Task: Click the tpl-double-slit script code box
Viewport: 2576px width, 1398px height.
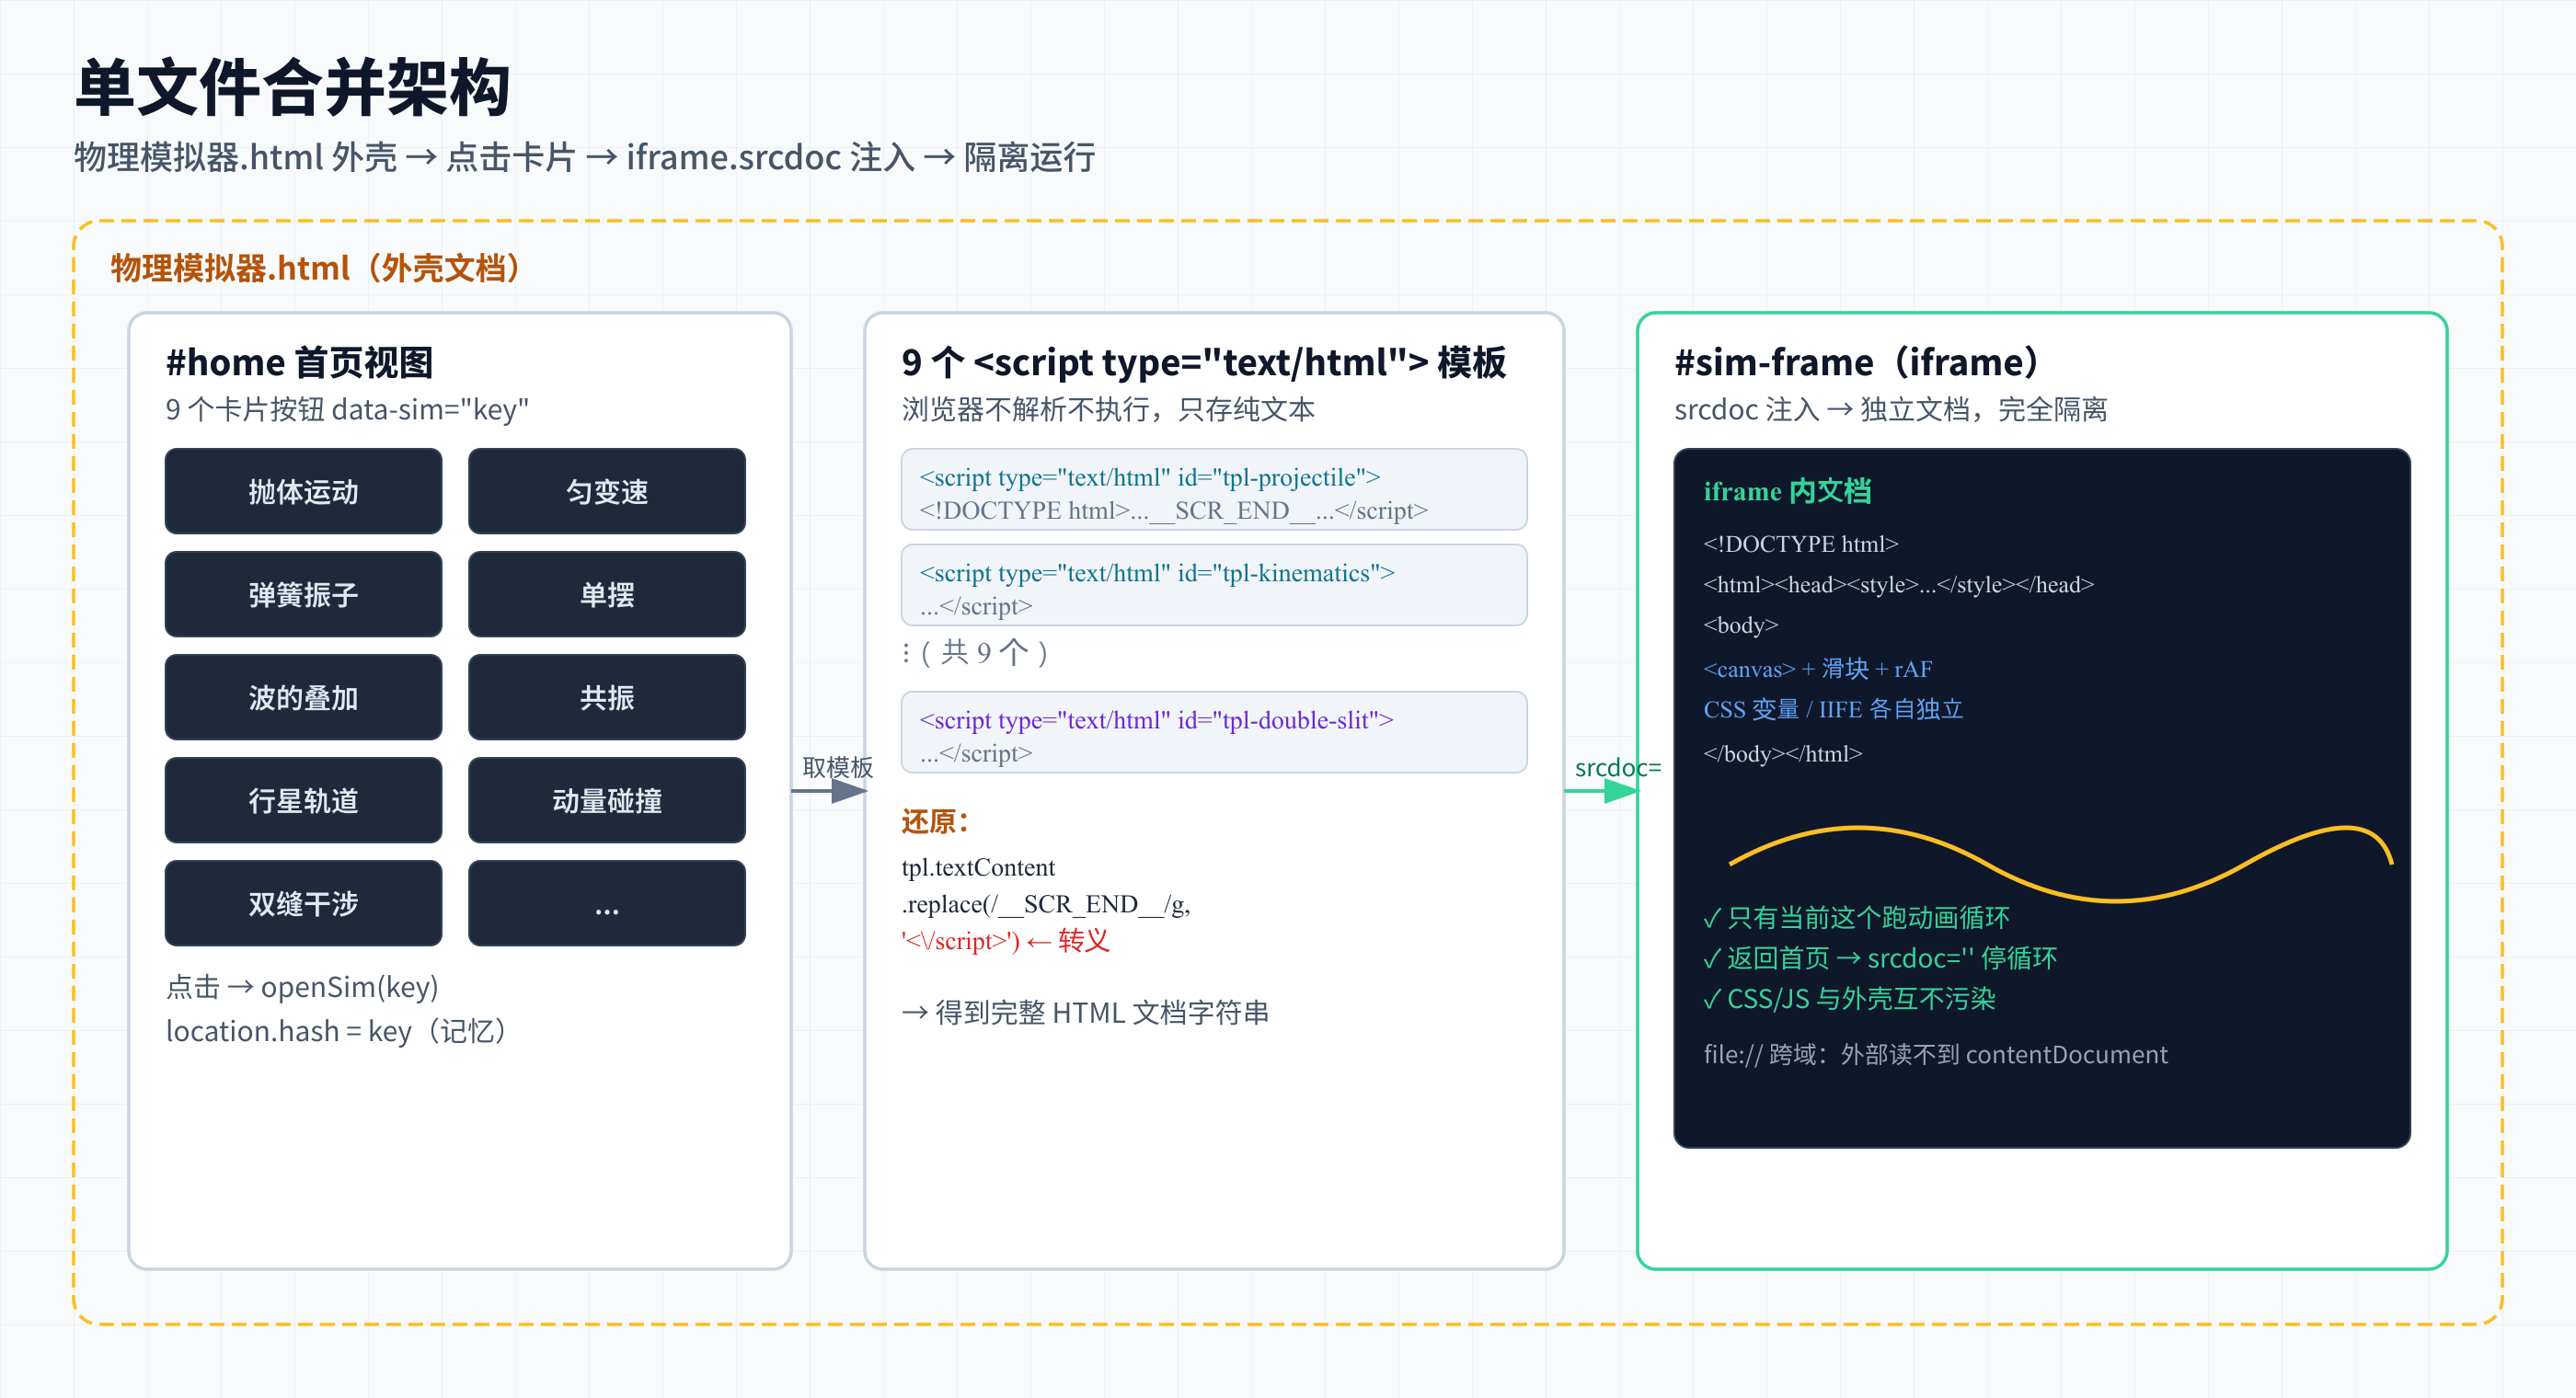Action: pos(1214,732)
